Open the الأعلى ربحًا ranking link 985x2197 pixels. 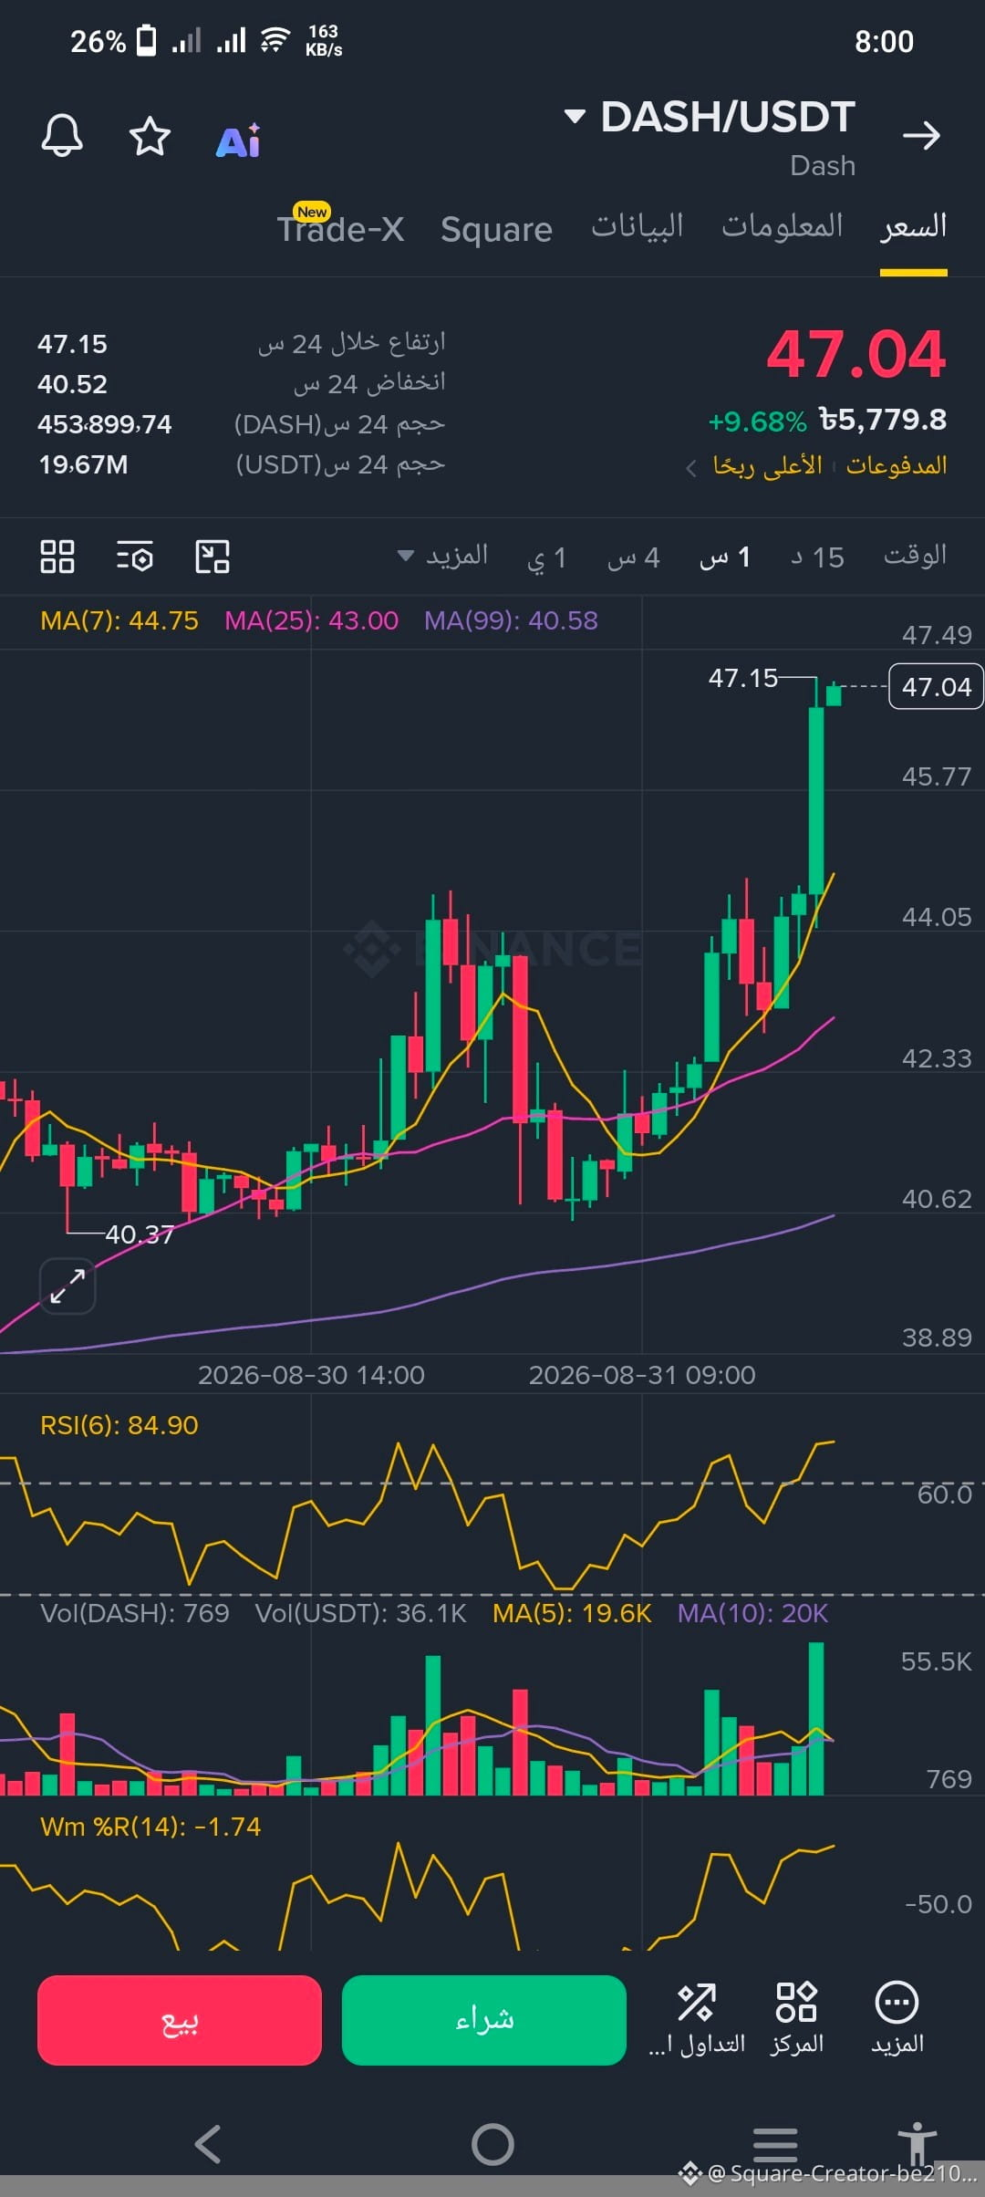768,465
